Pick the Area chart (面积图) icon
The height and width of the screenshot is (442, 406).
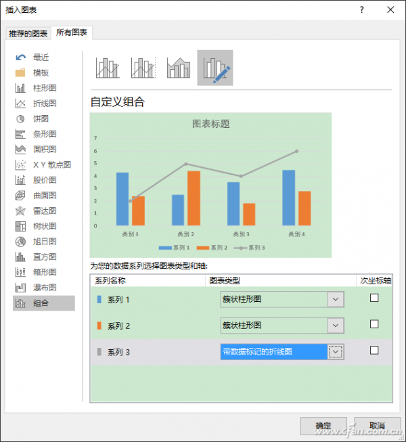pyautogui.click(x=20, y=150)
